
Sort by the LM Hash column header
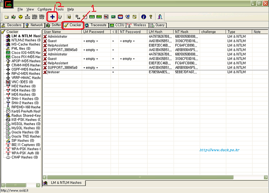tap(160, 32)
